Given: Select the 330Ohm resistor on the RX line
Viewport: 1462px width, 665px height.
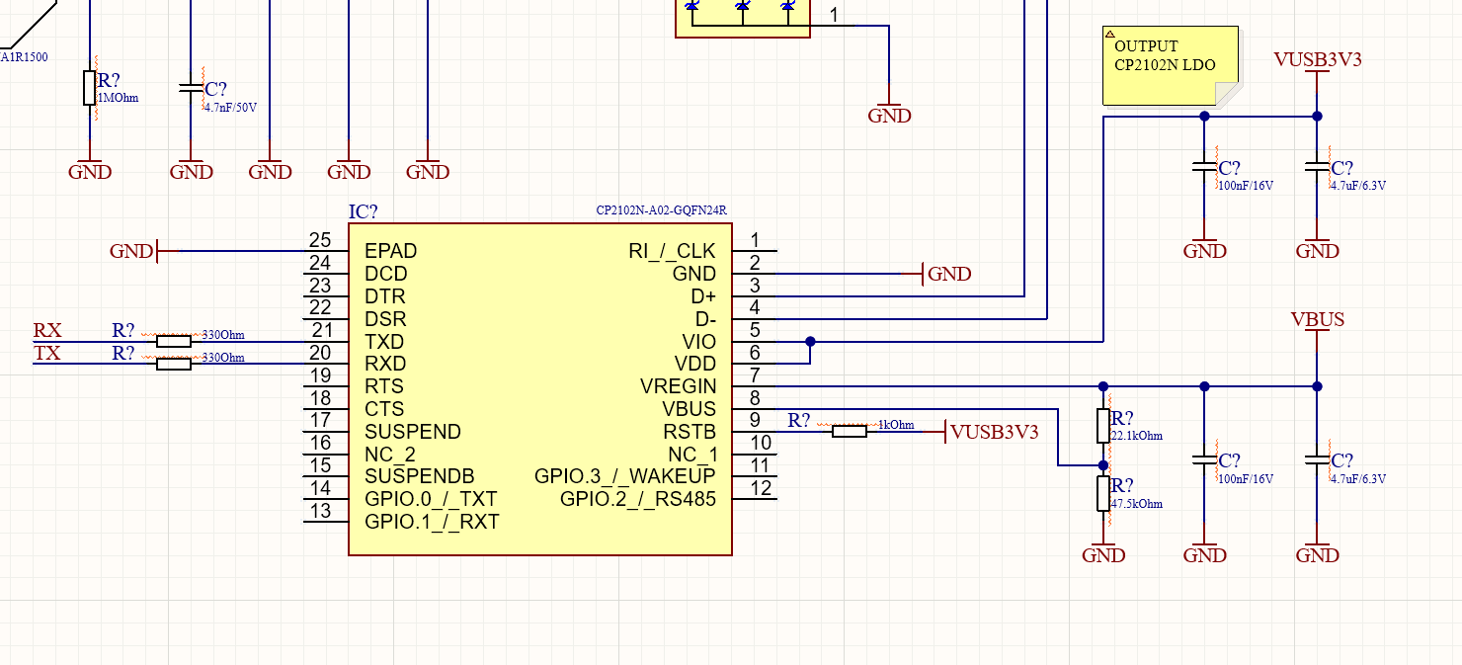Looking at the screenshot, I should (174, 341).
